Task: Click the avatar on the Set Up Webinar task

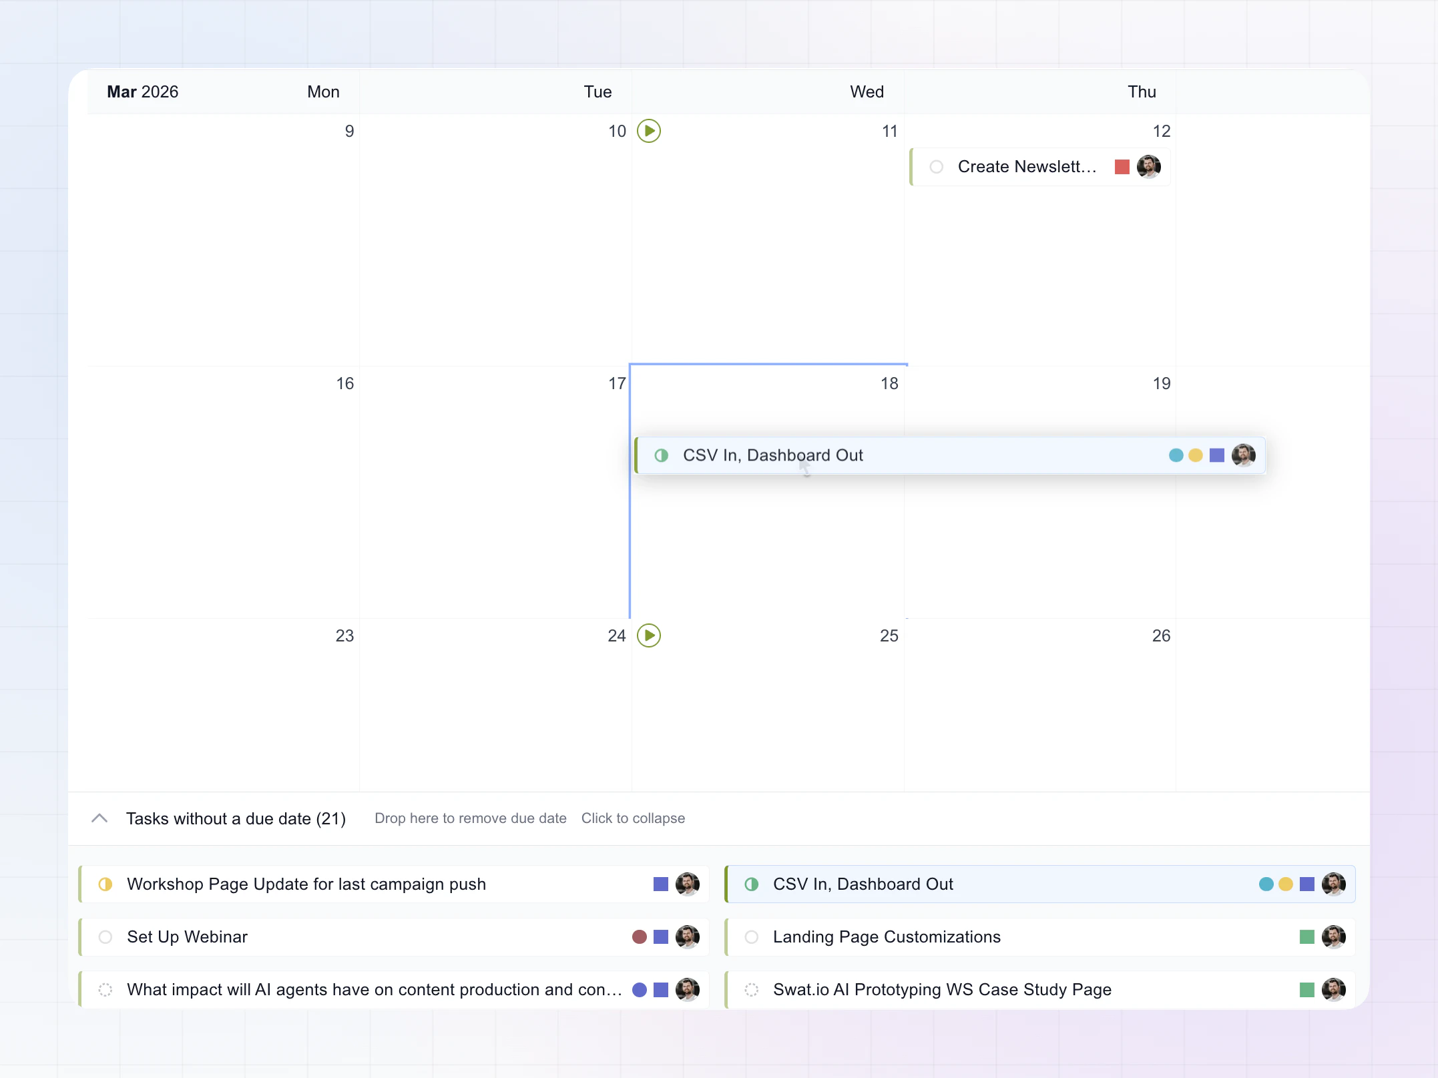Action: tap(688, 937)
